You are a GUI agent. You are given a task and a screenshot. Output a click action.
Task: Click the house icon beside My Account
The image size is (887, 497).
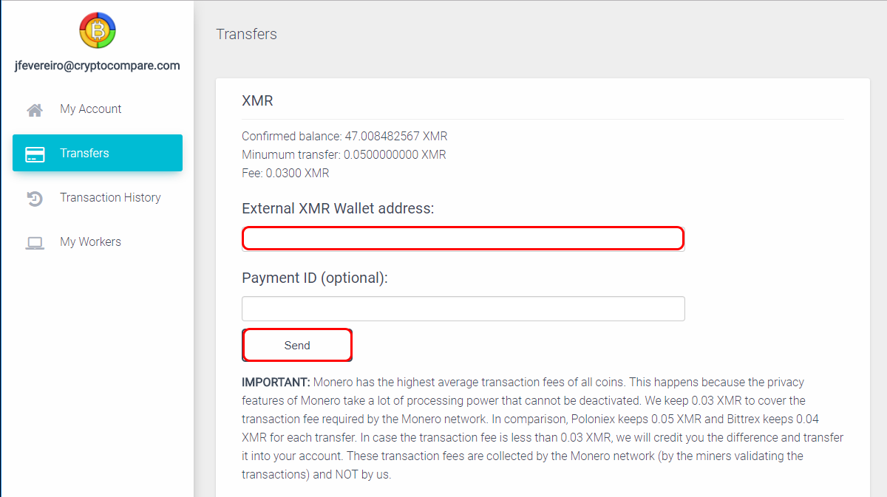click(35, 109)
